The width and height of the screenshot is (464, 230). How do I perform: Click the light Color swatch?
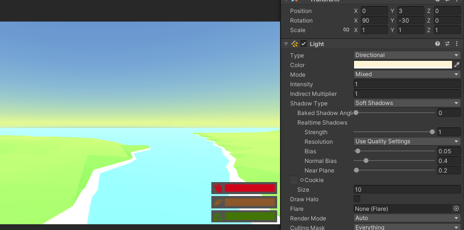(403, 65)
